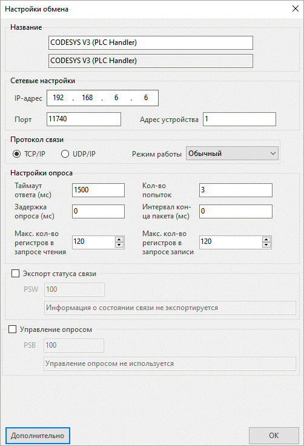
Task: Click the Задержка опроса input field
Action: pyautogui.click(x=98, y=211)
